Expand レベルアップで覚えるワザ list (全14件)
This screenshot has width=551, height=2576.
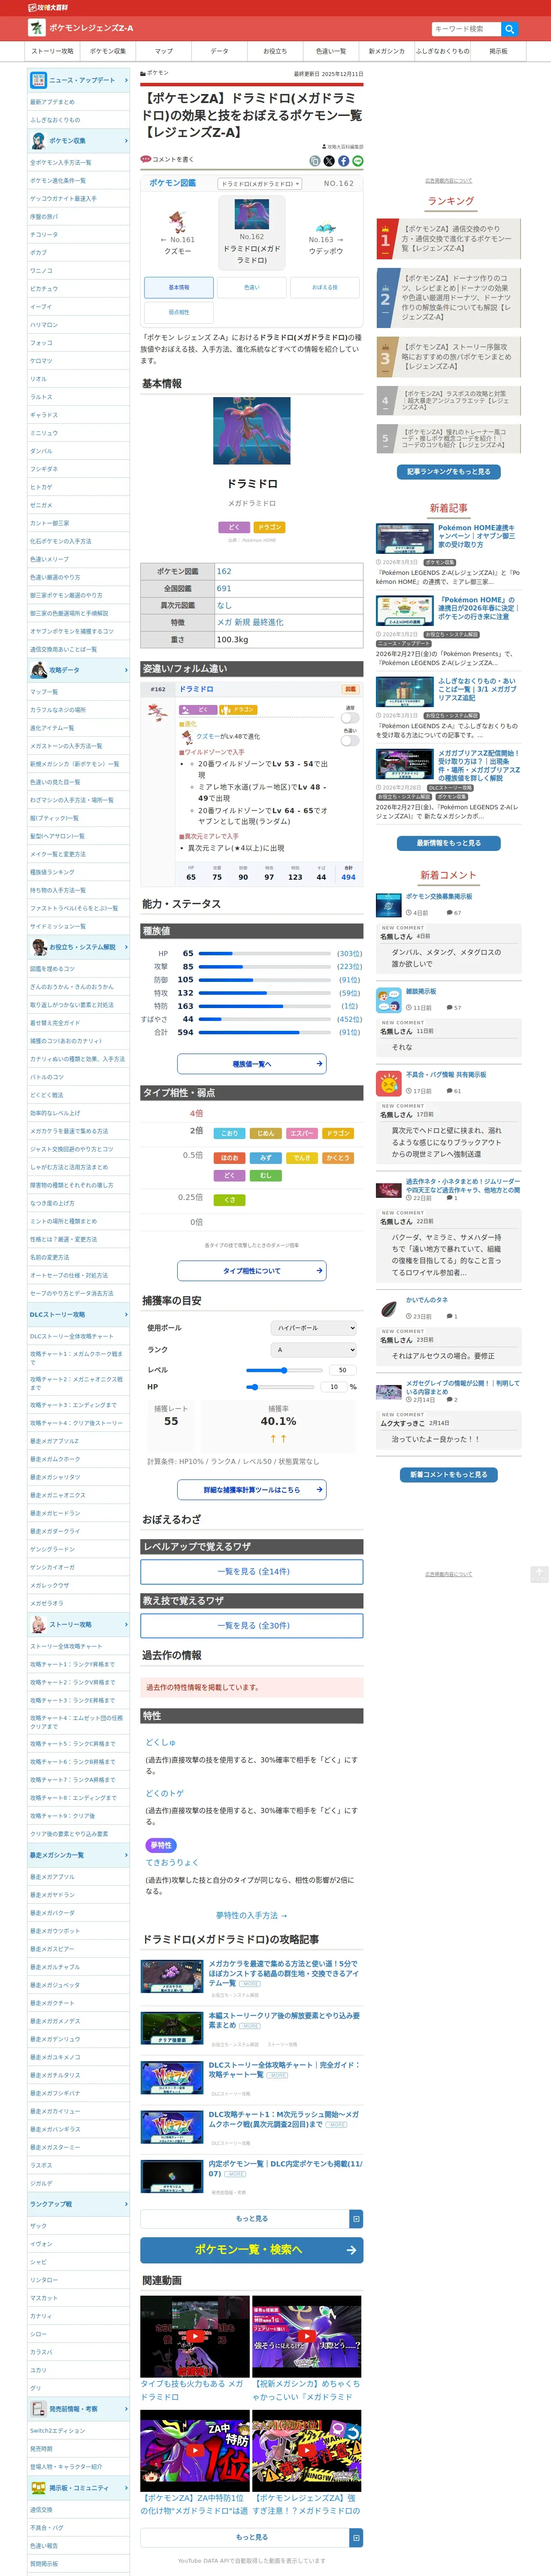tap(252, 1572)
